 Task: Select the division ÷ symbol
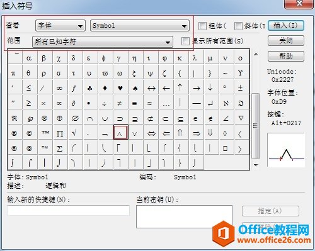(x=105, y=103)
